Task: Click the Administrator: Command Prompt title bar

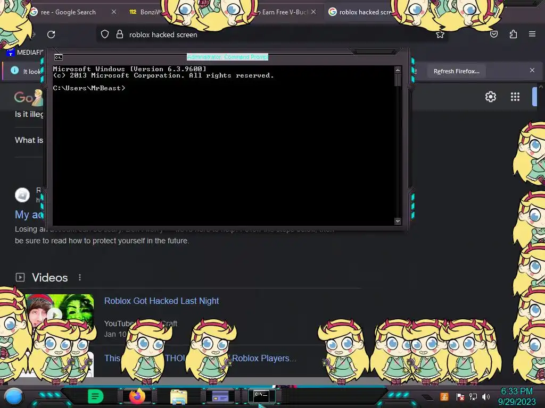Action: 227,57
